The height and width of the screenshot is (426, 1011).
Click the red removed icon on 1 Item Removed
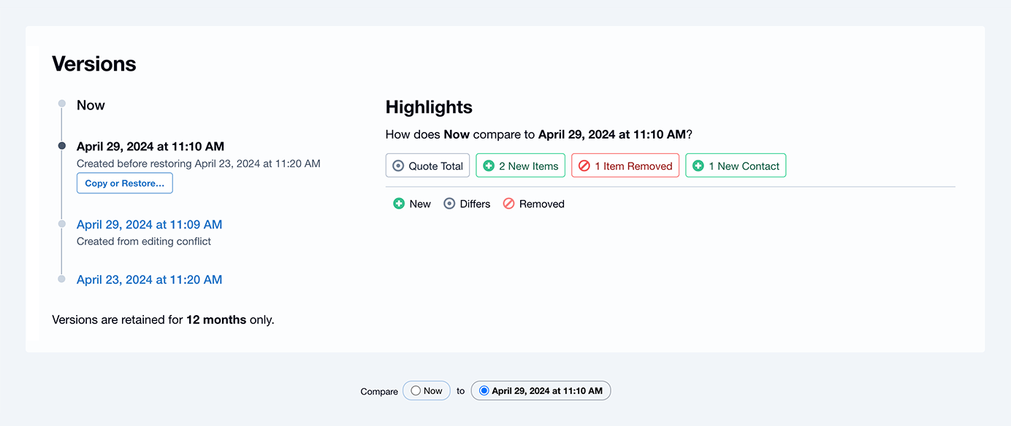(x=584, y=166)
